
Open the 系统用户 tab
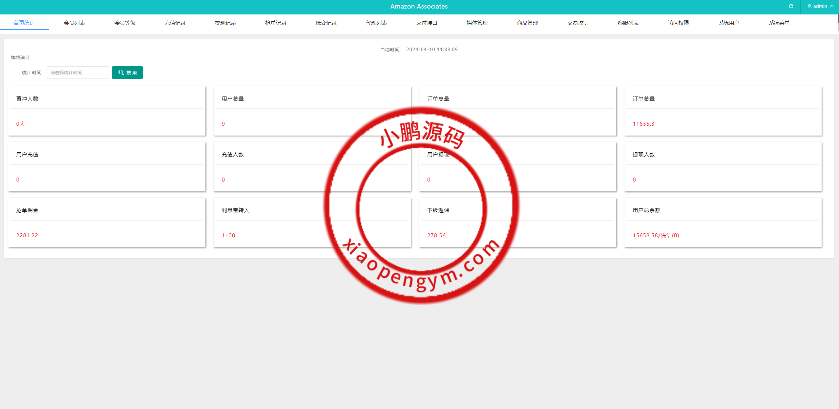(729, 23)
